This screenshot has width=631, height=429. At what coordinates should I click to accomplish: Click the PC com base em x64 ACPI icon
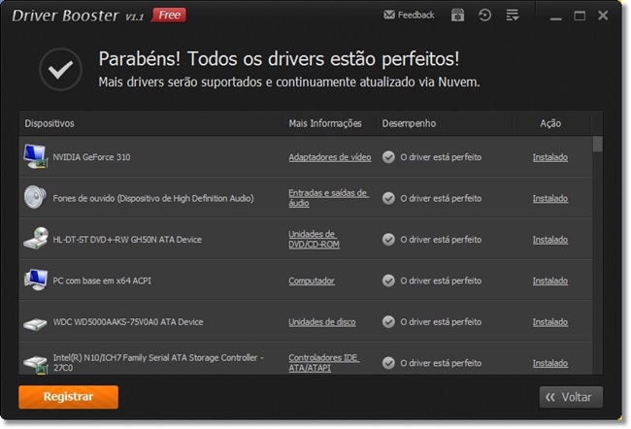pyautogui.click(x=35, y=280)
